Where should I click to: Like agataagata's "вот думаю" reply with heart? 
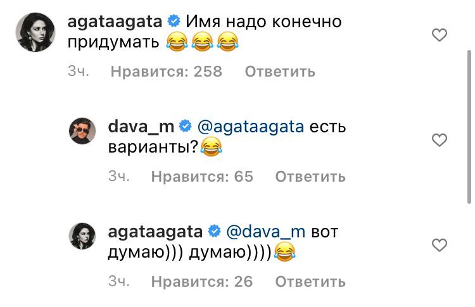[x=440, y=245]
